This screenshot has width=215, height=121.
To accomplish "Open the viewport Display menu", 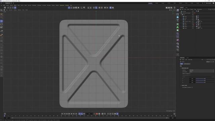I will (15, 10).
